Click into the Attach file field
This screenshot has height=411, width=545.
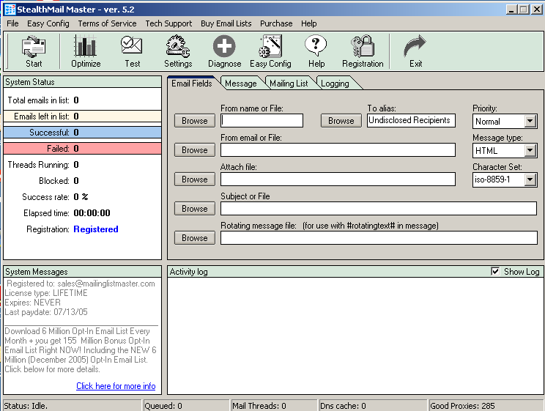point(338,179)
